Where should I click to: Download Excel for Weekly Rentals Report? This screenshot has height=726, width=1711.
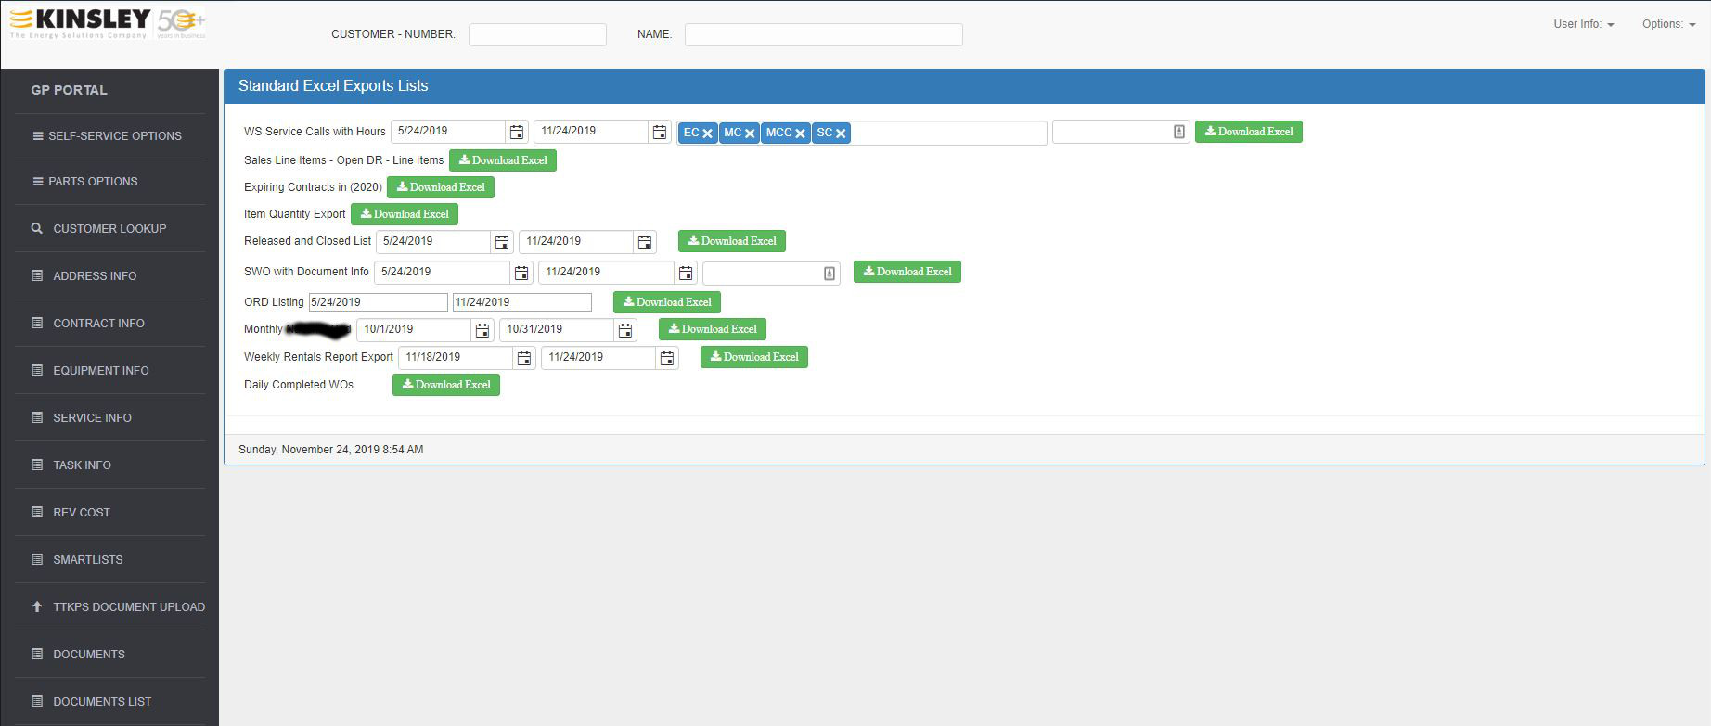click(x=754, y=357)
